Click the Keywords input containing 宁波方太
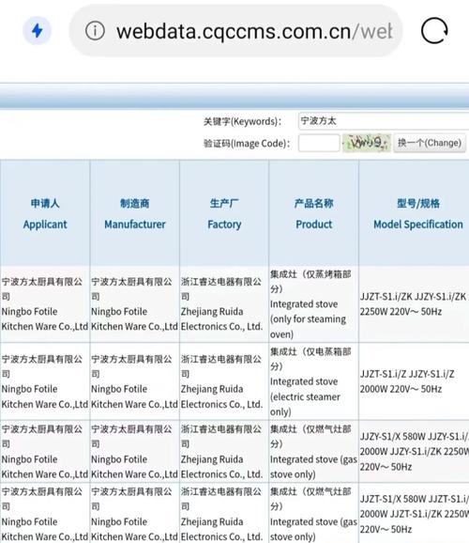The image size is (469, 543). [384, 121]
